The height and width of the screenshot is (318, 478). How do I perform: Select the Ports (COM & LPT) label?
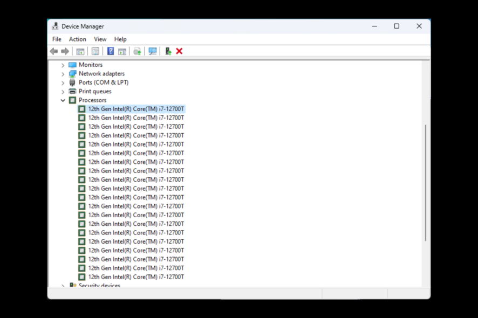pyautogui.click(x=104, y=82)
